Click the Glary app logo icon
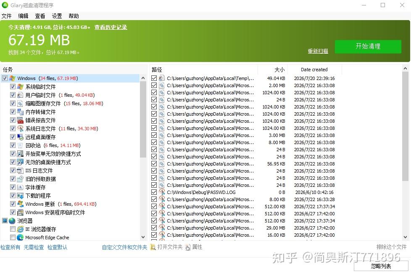Viewport: 411px width, 274px height. point(5,5)
